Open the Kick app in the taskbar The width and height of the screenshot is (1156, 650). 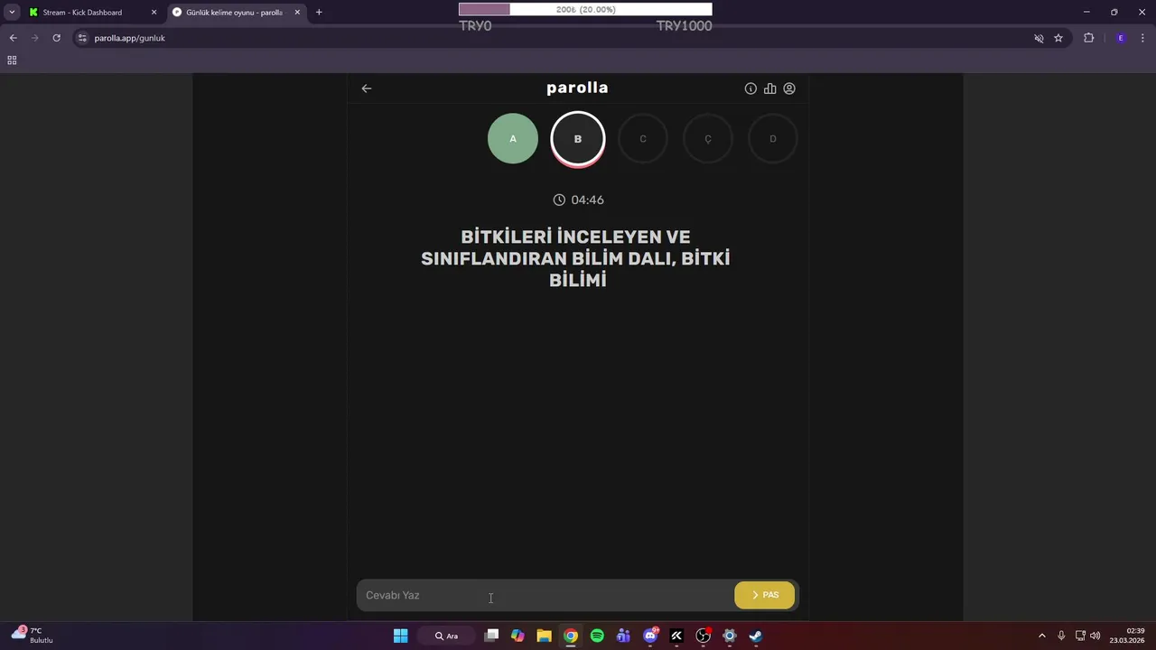[x=676, y=636]
